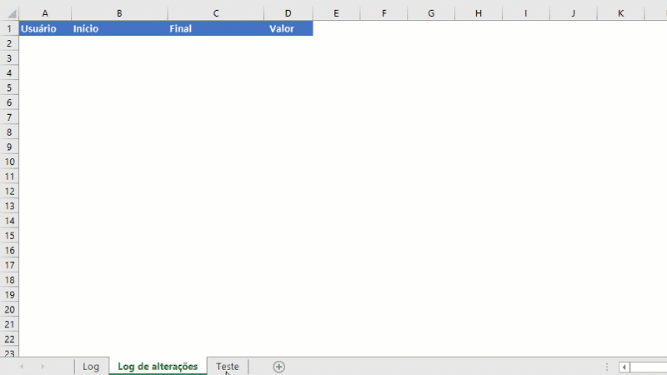Click the horizontal scrollbar track
The height and width of the screenshot is (375, 667).
tap(650, 367)
